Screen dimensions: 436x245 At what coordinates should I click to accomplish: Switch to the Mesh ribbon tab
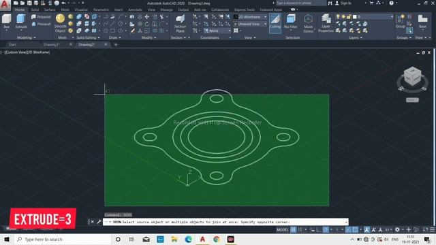coord(65,10)
